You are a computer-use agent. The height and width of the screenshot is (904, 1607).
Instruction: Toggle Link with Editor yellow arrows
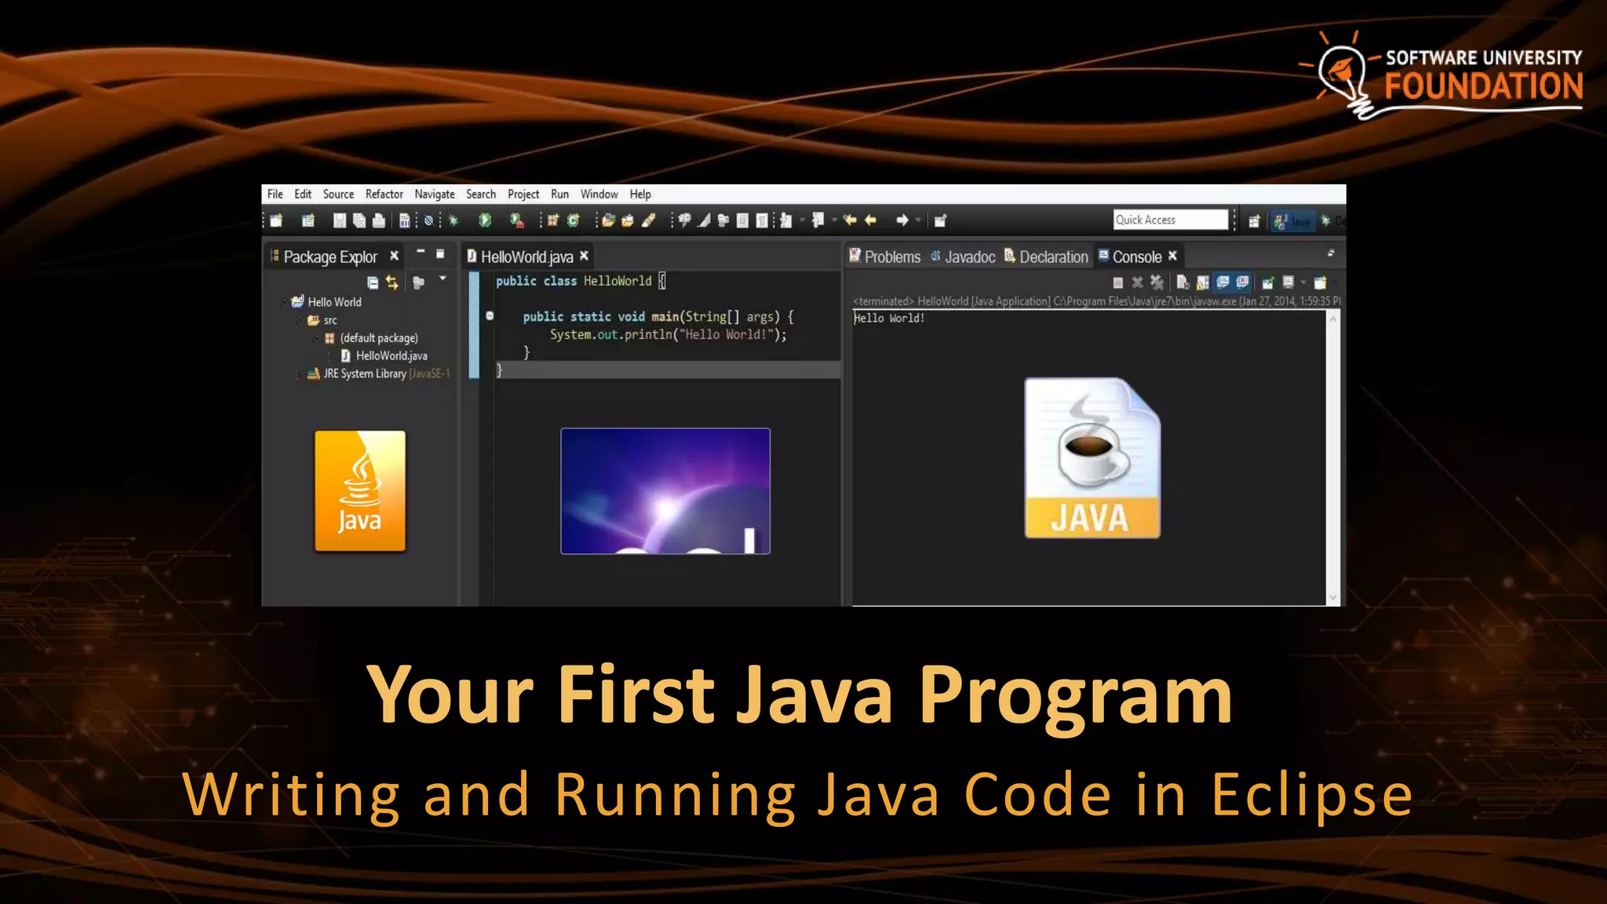point(392,282)
